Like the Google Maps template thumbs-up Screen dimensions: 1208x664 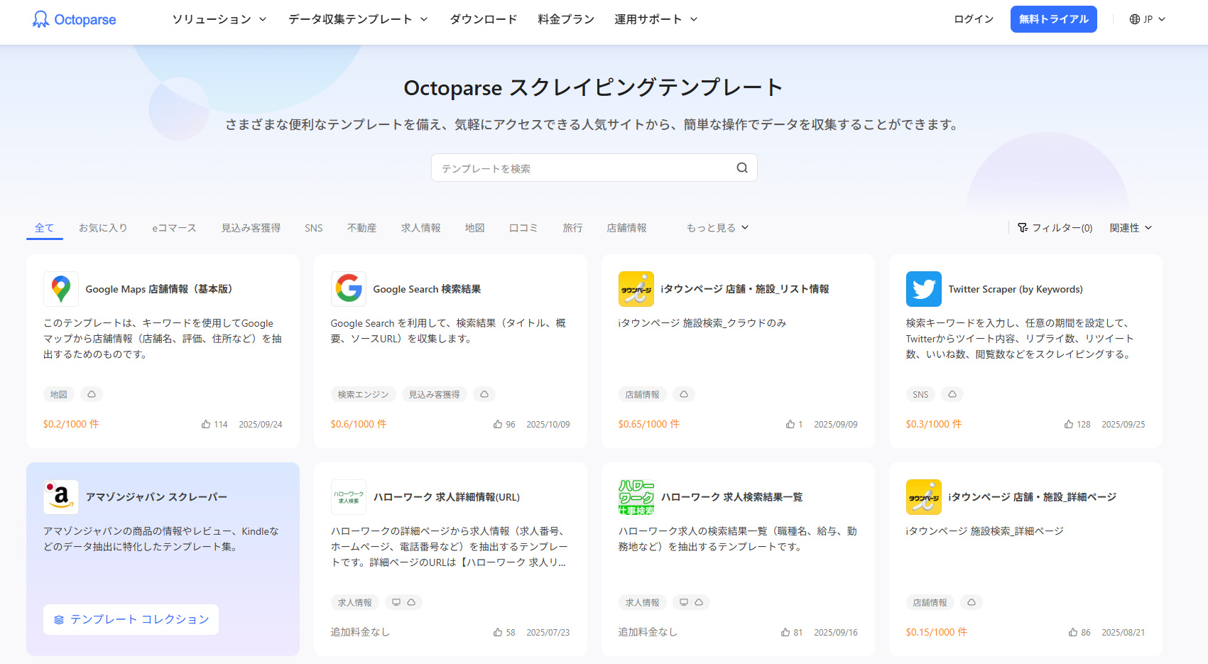coord(206,424)
